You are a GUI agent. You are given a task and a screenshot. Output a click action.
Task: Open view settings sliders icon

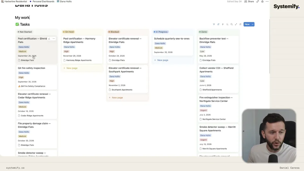pyautogui.click(x=240, y=24)
